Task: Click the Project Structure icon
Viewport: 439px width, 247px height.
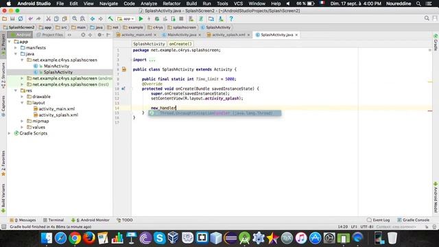Action: (211, 19)
